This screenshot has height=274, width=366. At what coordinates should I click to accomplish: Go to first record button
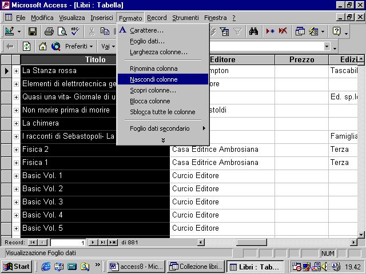[x=33, y=242]
